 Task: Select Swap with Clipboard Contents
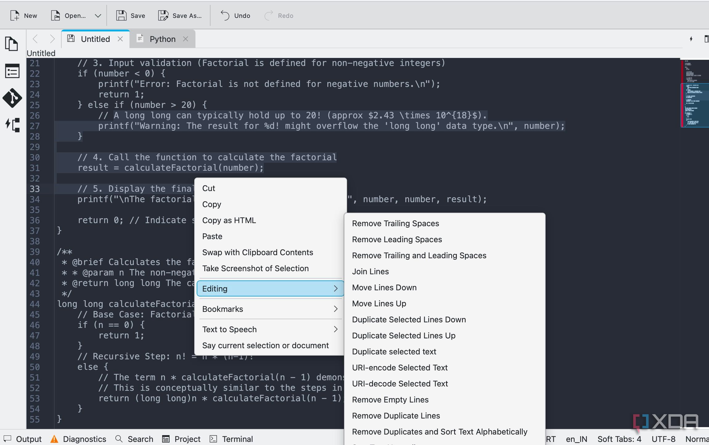[270, 252]
